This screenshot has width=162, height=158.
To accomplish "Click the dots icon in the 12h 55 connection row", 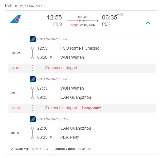I will tap(33, 108).
